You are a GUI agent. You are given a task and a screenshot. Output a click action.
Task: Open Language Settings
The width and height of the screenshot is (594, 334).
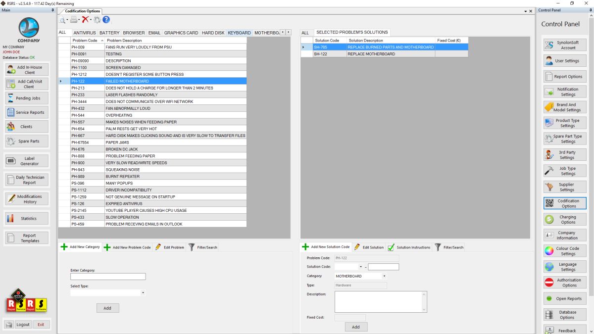565,267
